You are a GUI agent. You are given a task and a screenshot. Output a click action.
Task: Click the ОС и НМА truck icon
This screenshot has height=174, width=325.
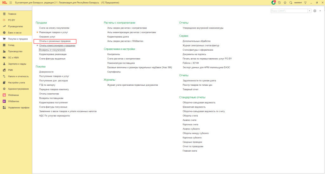pyautogui.click(x=4, y=58)
